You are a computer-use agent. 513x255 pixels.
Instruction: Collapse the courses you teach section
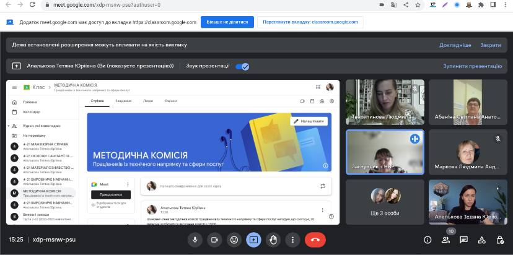pos(8,126)
